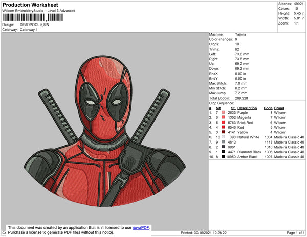Click the Width value 5.81 in
307x237 pixels.
(x=299, y=18)
